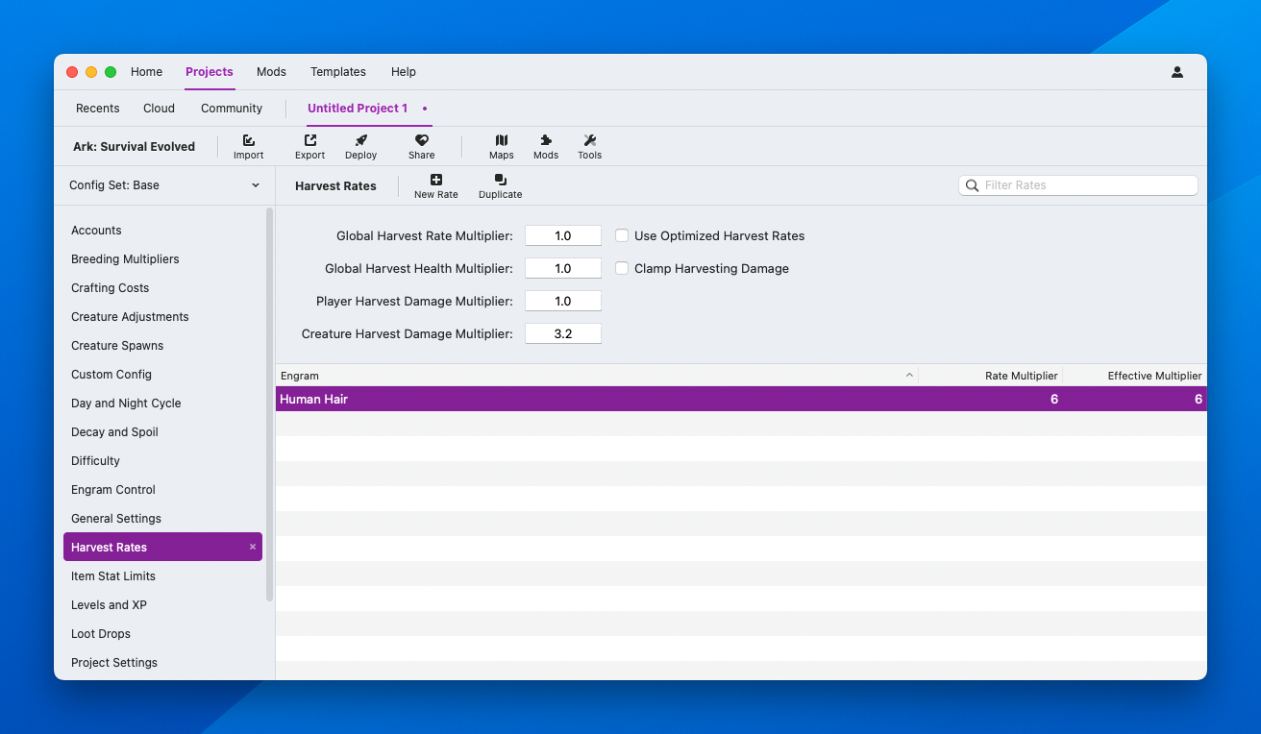Click the Creature Harvest Damage Multiplier field
1261x734 pixels.
[x=563, y=333]
